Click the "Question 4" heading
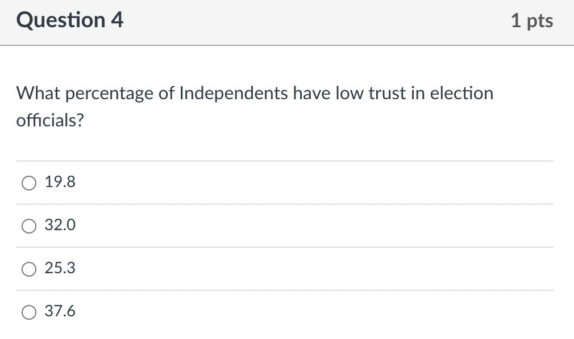This screenshot has width=574, height=339. click(70, 21)
